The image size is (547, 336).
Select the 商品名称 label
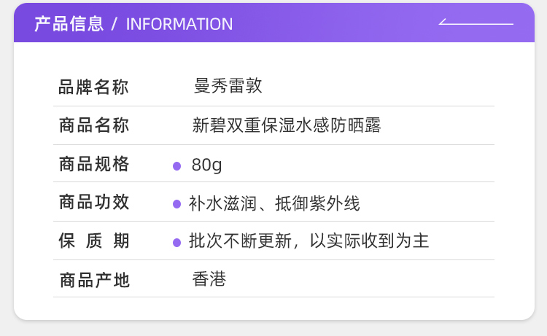point(94,125)
